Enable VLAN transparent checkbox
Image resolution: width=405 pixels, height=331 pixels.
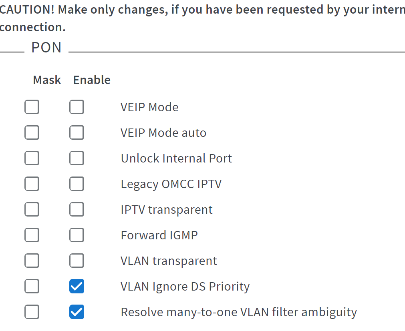pyautogui.click(x=77, y=261)
